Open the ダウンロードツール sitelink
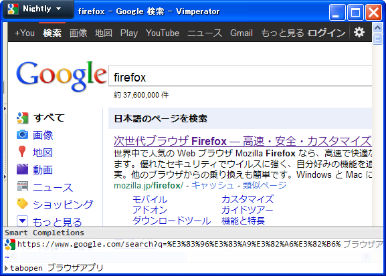 point(171,221)
